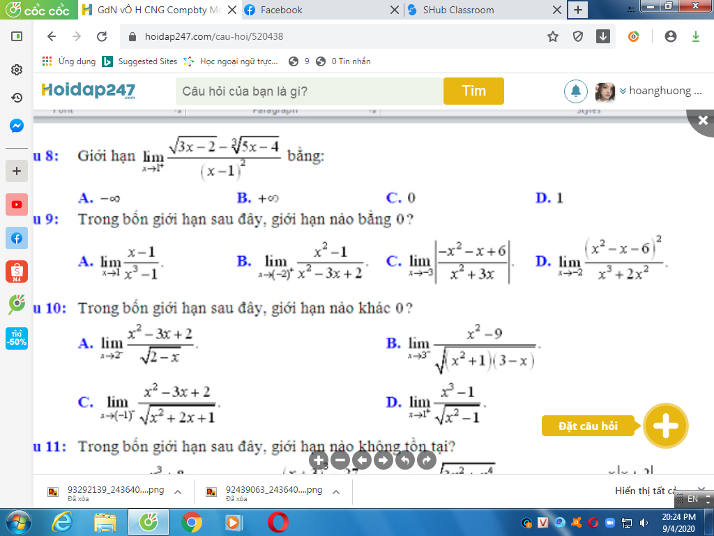Open a new browser tab
Image resolution: width=714 pixels, height=536 pixels.
[577, 10]
